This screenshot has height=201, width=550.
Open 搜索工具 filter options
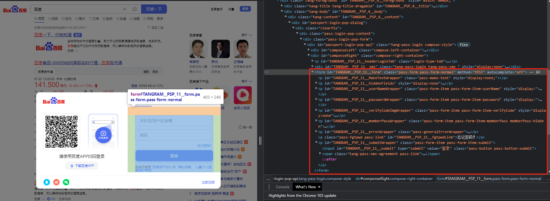coord(155,28)
